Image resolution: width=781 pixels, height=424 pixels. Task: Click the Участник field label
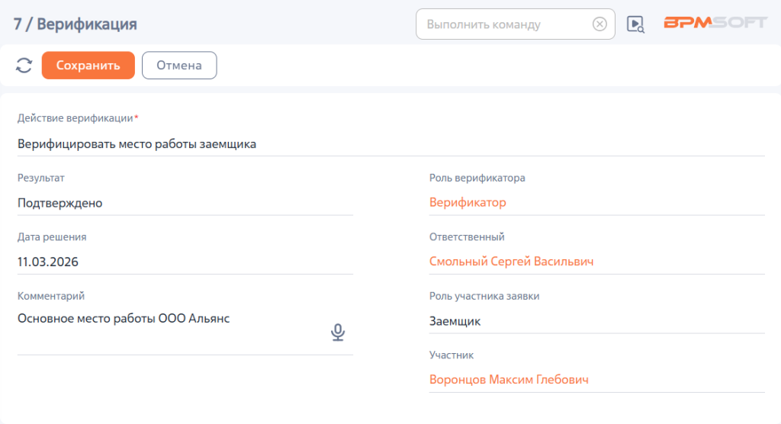click(452, 355)
